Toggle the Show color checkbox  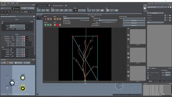(x=64, y=20)
